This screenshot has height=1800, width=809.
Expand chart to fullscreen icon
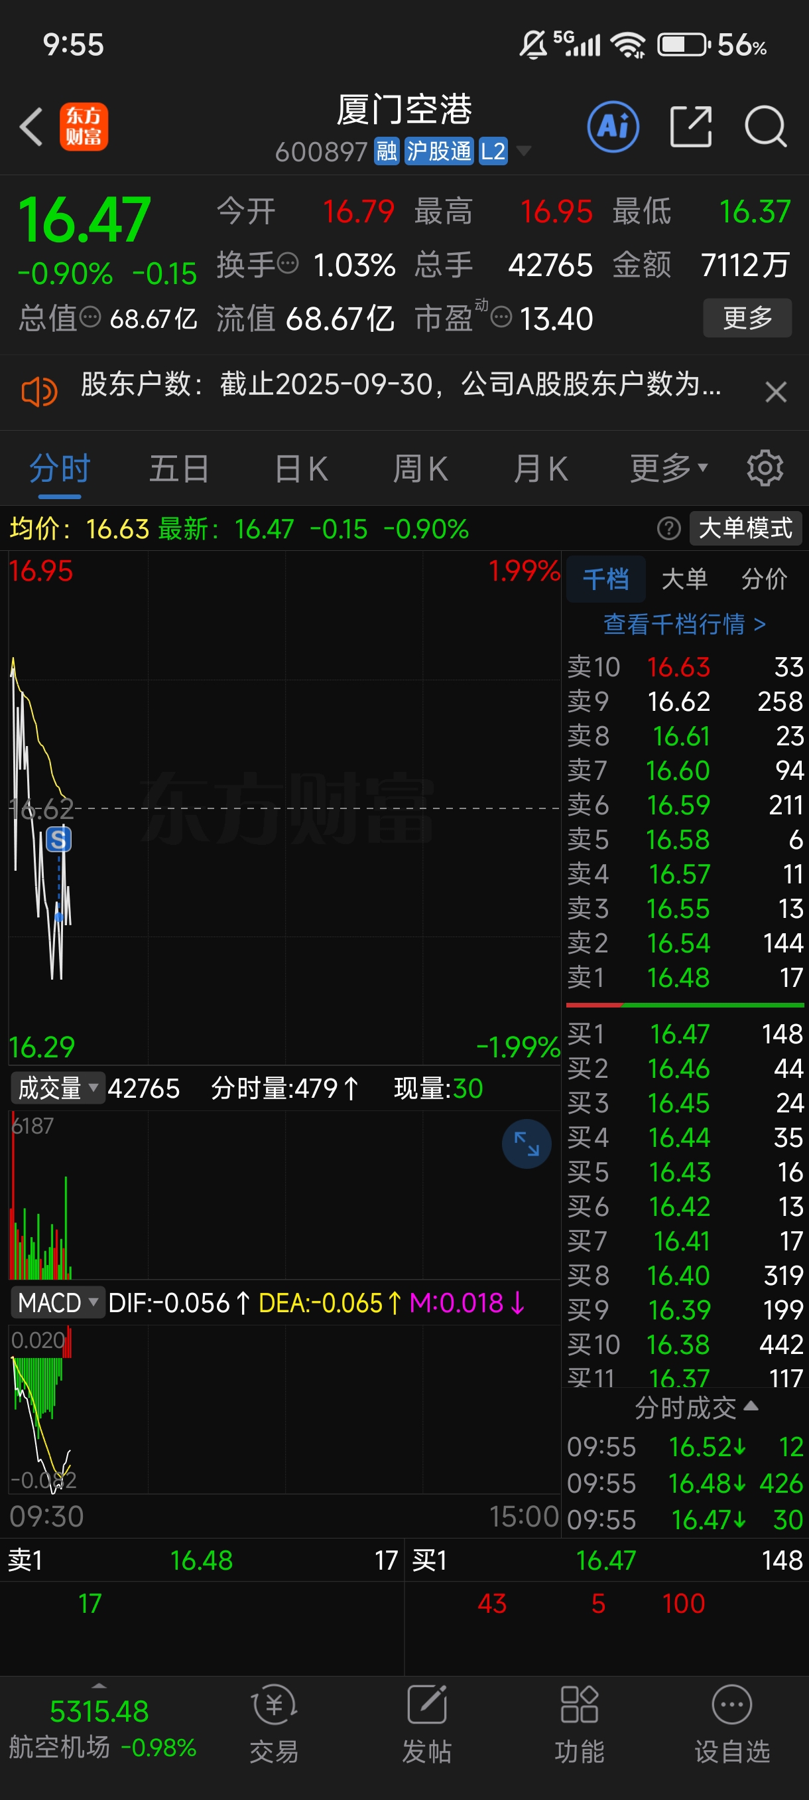(x=527, y=1144)
